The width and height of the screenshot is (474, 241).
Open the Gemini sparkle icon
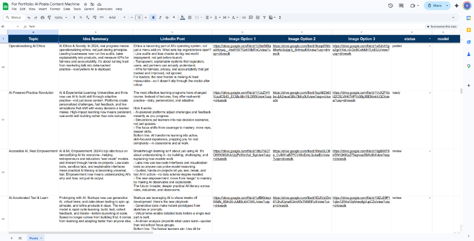tap(457, 6)
